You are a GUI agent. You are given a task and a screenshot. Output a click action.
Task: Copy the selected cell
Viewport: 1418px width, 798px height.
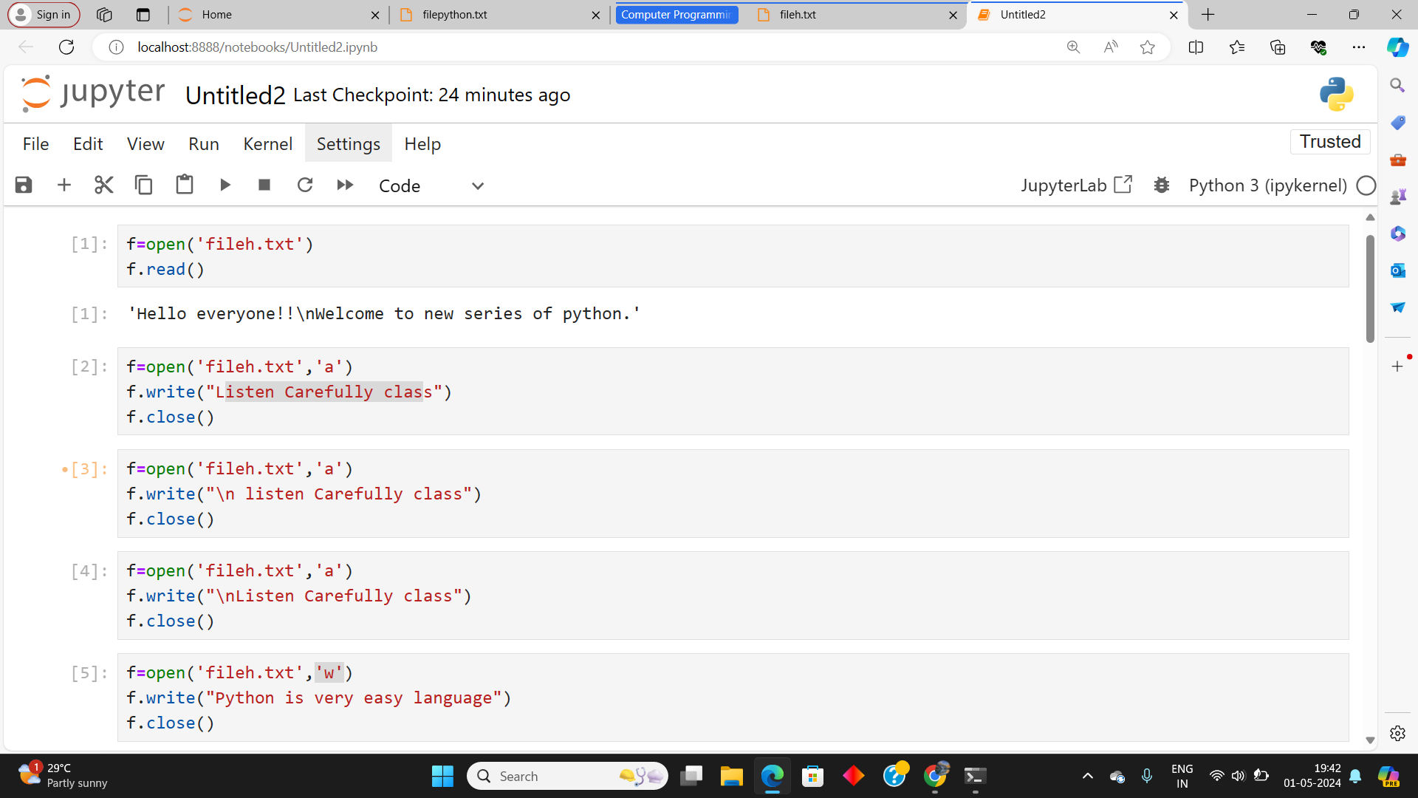click(x=144, y=185)
